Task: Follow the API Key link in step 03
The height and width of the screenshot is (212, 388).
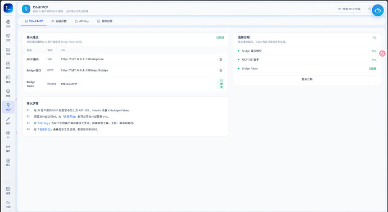Action: click(x=44, y=123)
